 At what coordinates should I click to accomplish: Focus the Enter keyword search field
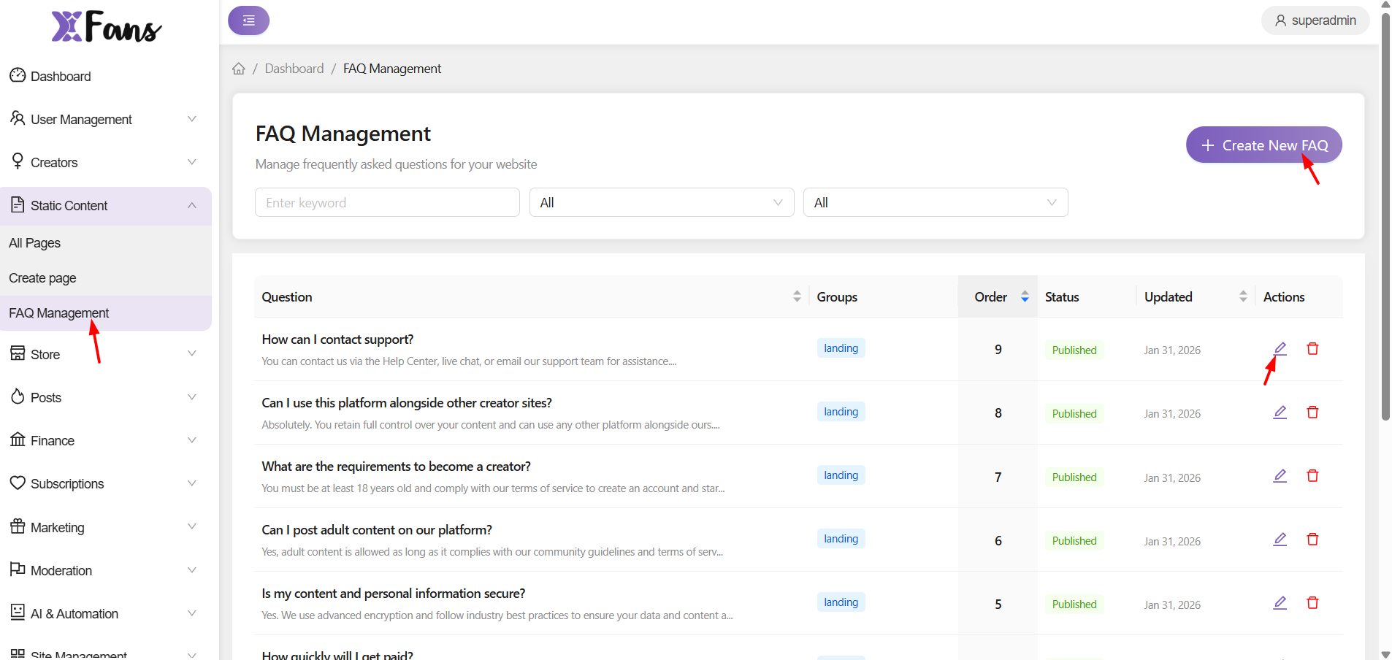(387, 202)
